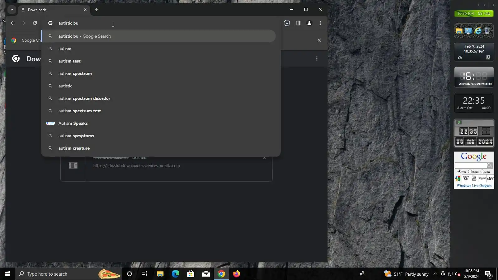Screen dimensions: 498x280
Task: Open Wikipedia shortcut in Google gadget
Action: [466, 178]
